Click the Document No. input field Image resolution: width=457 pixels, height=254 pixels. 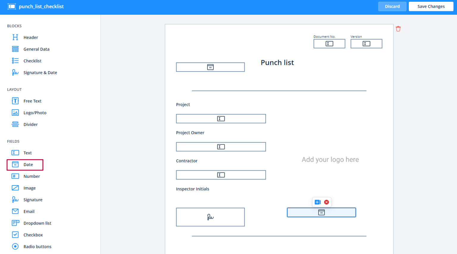[329, 44]
